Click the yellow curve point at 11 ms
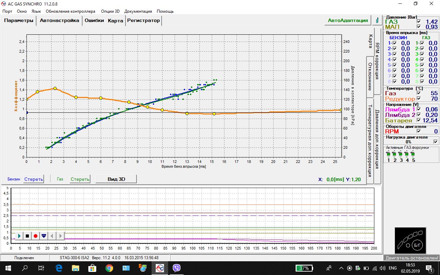Screen dimensions: 440x275 pos(162,110)
